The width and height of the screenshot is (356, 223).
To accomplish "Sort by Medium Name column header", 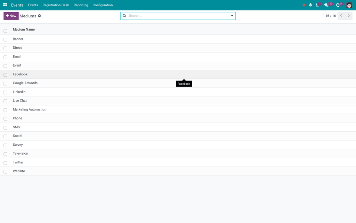I will tap(24, 29).
